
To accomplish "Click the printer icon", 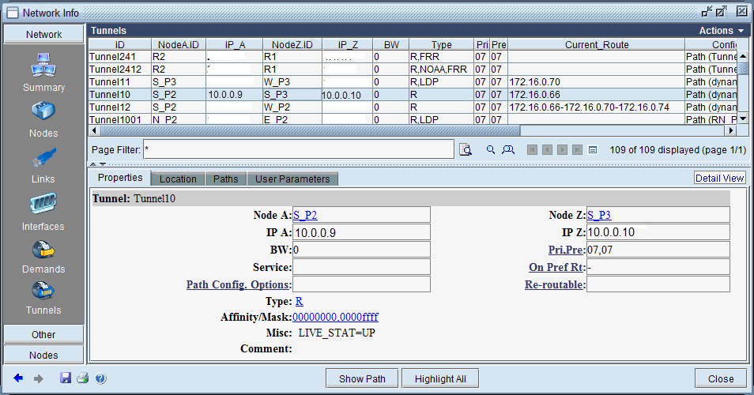I will [x=83, y=378].
